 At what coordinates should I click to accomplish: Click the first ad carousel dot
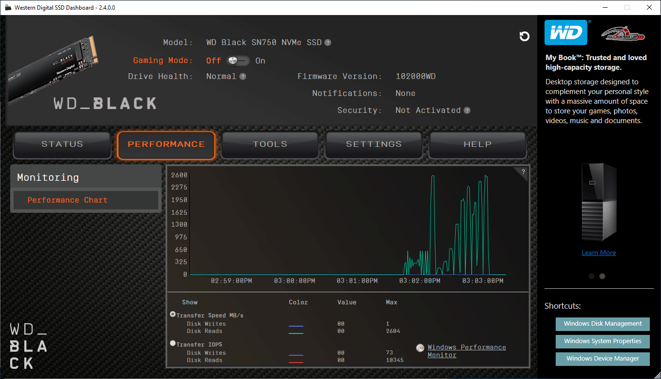click(x=592, y=276)
